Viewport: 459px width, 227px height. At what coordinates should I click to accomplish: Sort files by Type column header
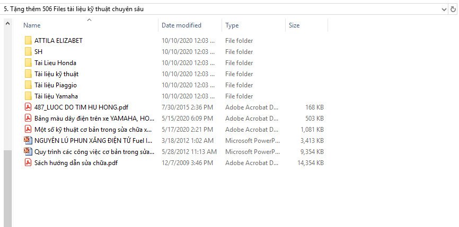point(232,25)
